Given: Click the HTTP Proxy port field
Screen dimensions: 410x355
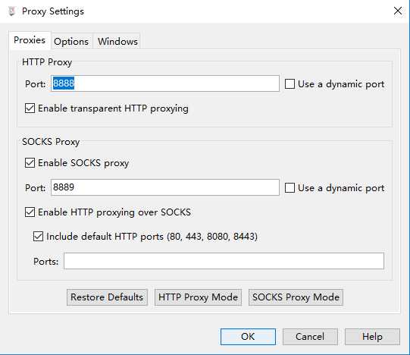Looking at the screenshot, I should coord(165,83).
